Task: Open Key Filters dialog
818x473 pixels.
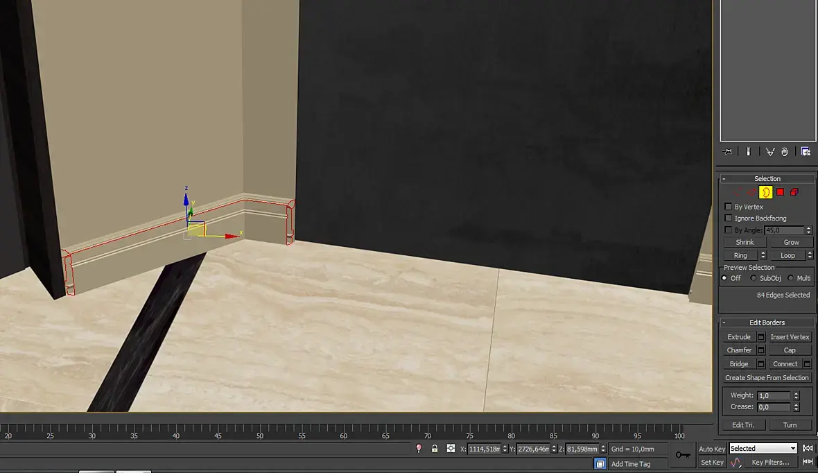Action: [771, 463]
